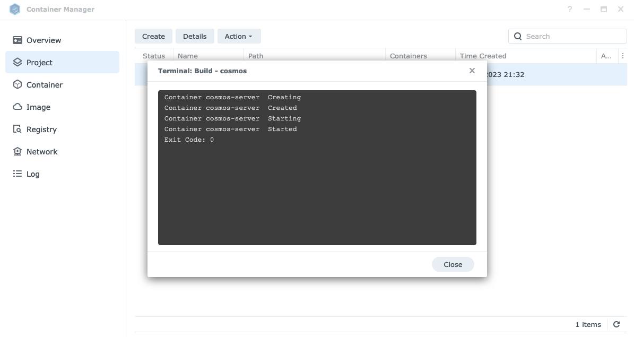Click the Create button
This screenshot has width=634, height=337.
(x=153, y=37)
